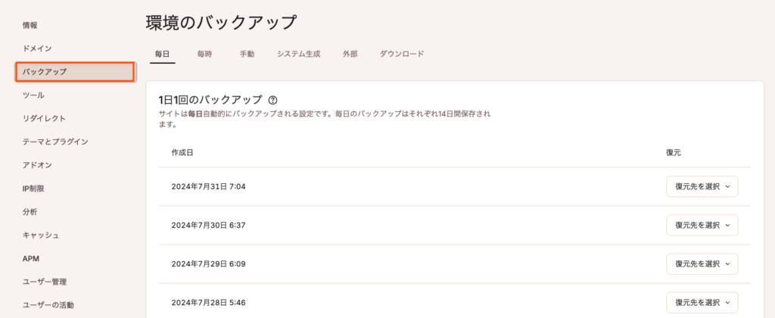The image size is (775, 318).
Task: Choose restore destination for 2024年7月28日 backup
Action: point(702,303)
